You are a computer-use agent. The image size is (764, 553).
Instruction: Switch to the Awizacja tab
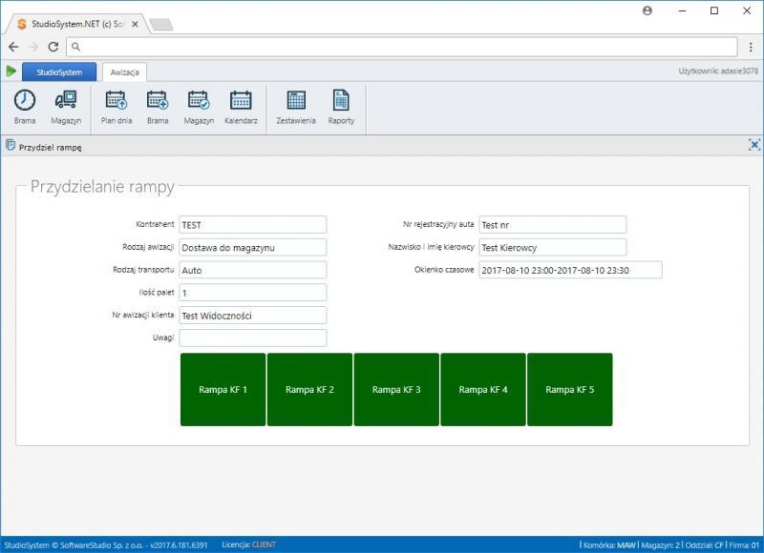click(124, 72)
